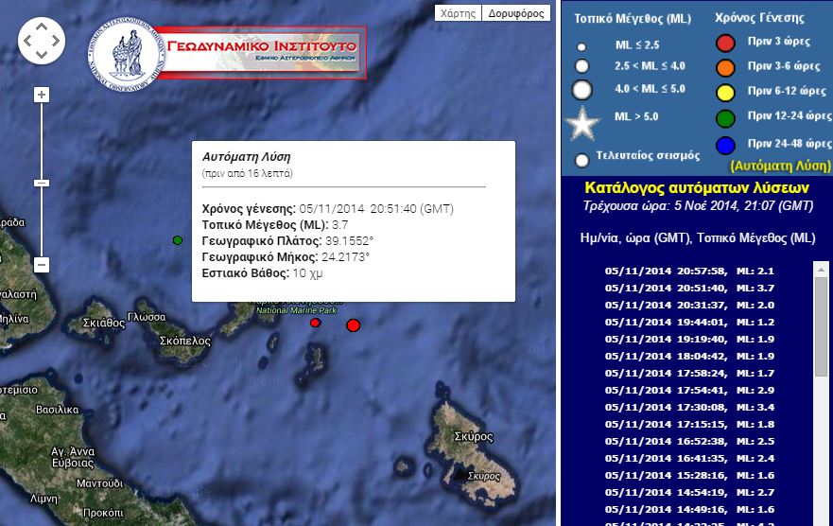Click the zoom slider handle
The width and height of the screenshot is (833, 526).
pos(42,182)
